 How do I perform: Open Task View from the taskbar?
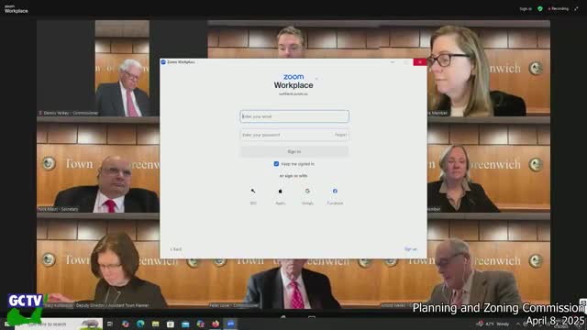pos(110,324)
